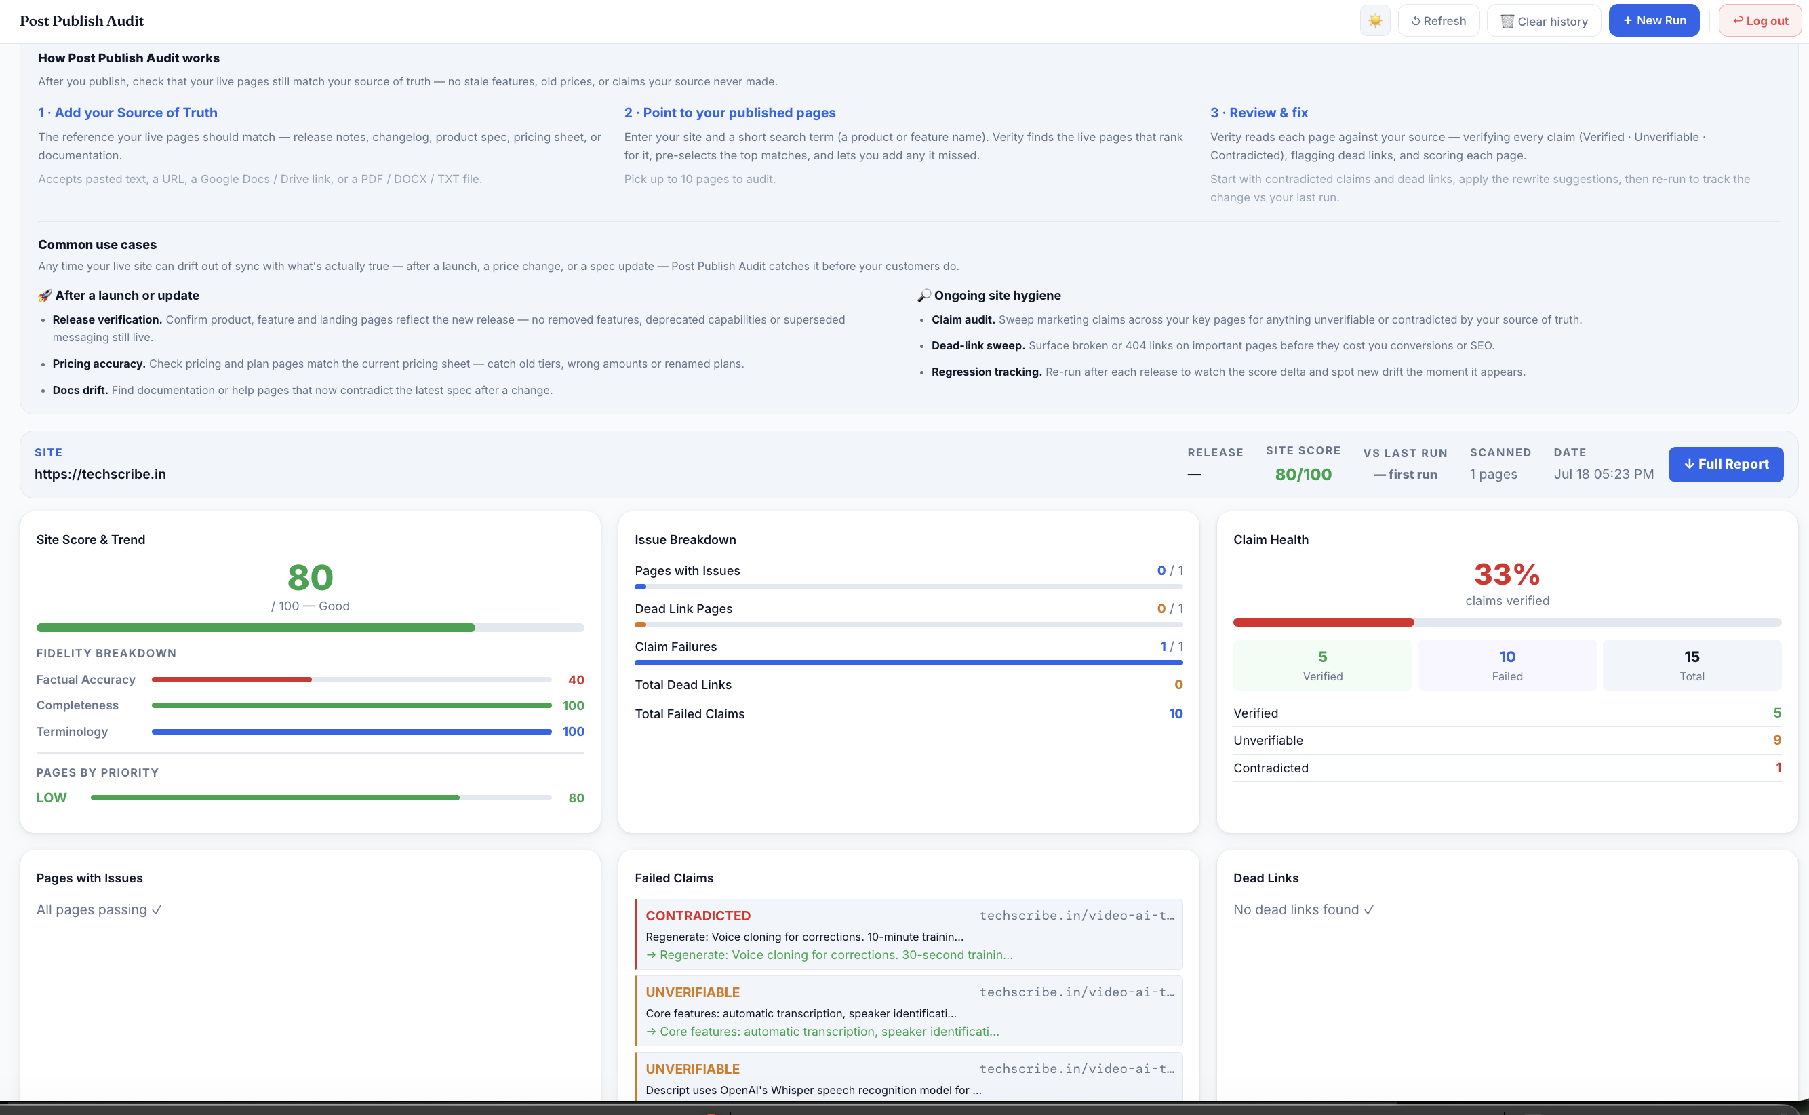Click the Total Dead Links row
This screenshot has width=1809, height=1115.
click(908, 684)
